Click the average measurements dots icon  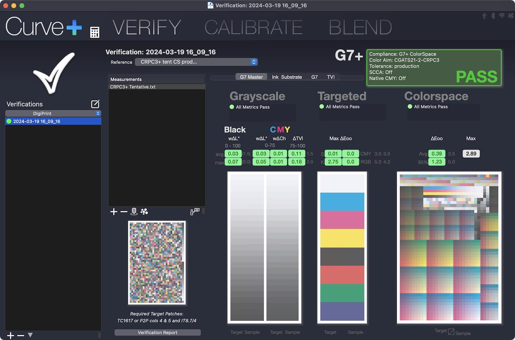144,212
